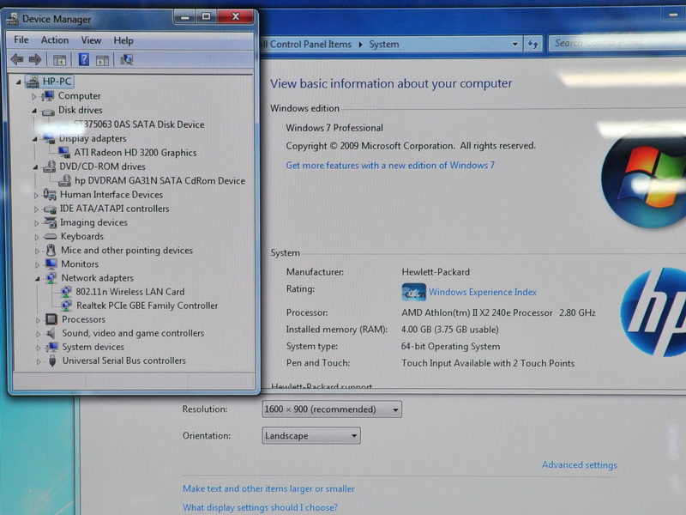
Task: Select ATI Radeon HD 3200 Graphics entry
Action: 135,153
